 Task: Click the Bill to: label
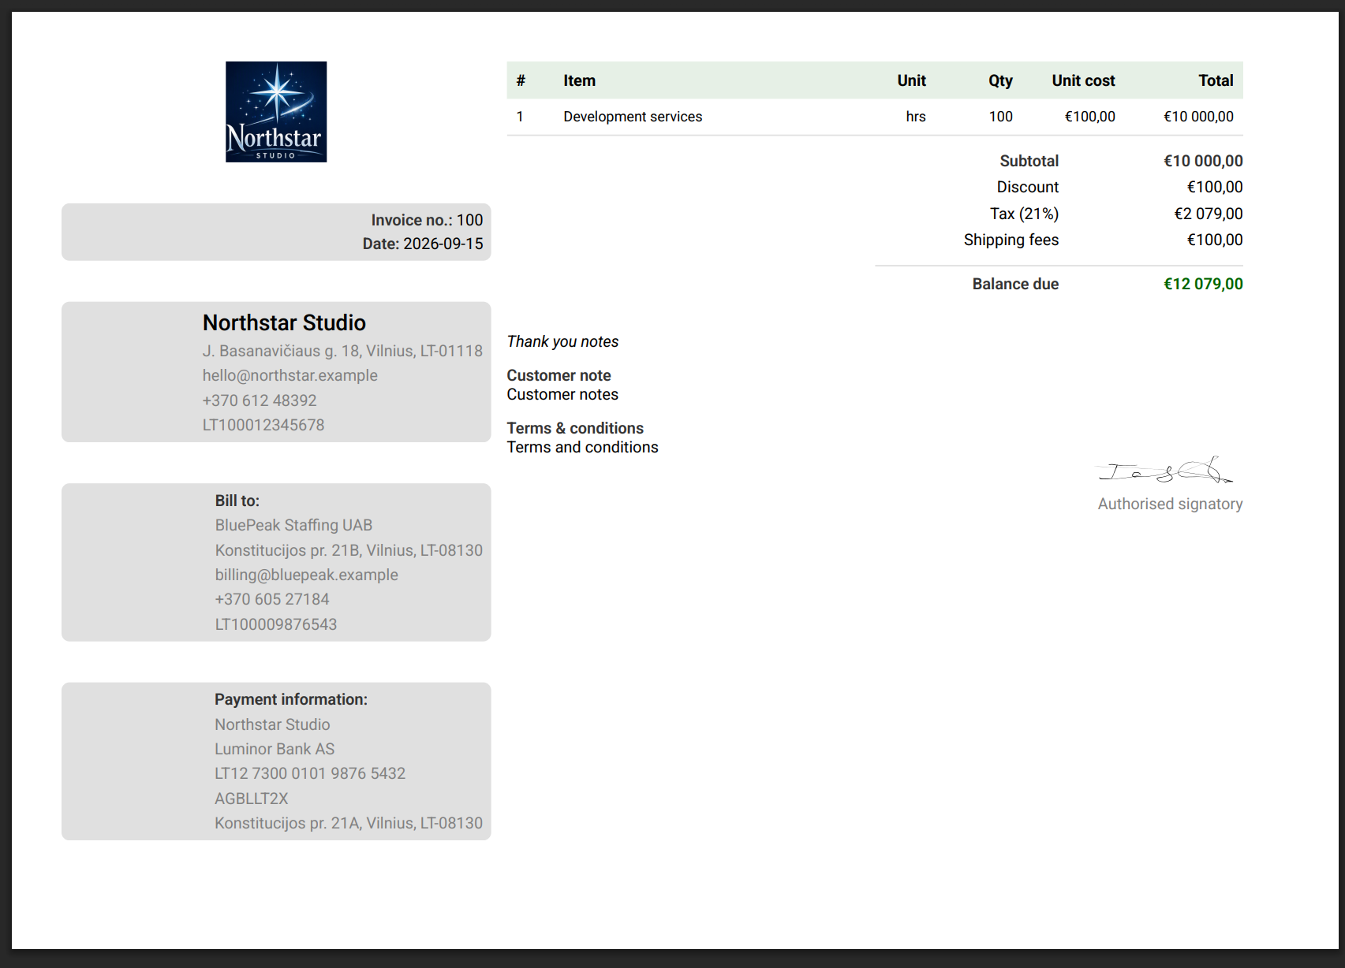coord(237,501)
